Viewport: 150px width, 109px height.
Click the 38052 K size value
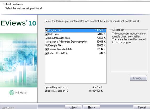[101, 45]
